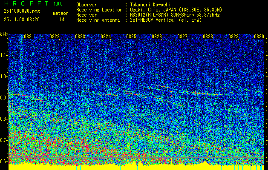
Task: Click meteor count 14
Action: coord(62,20)
